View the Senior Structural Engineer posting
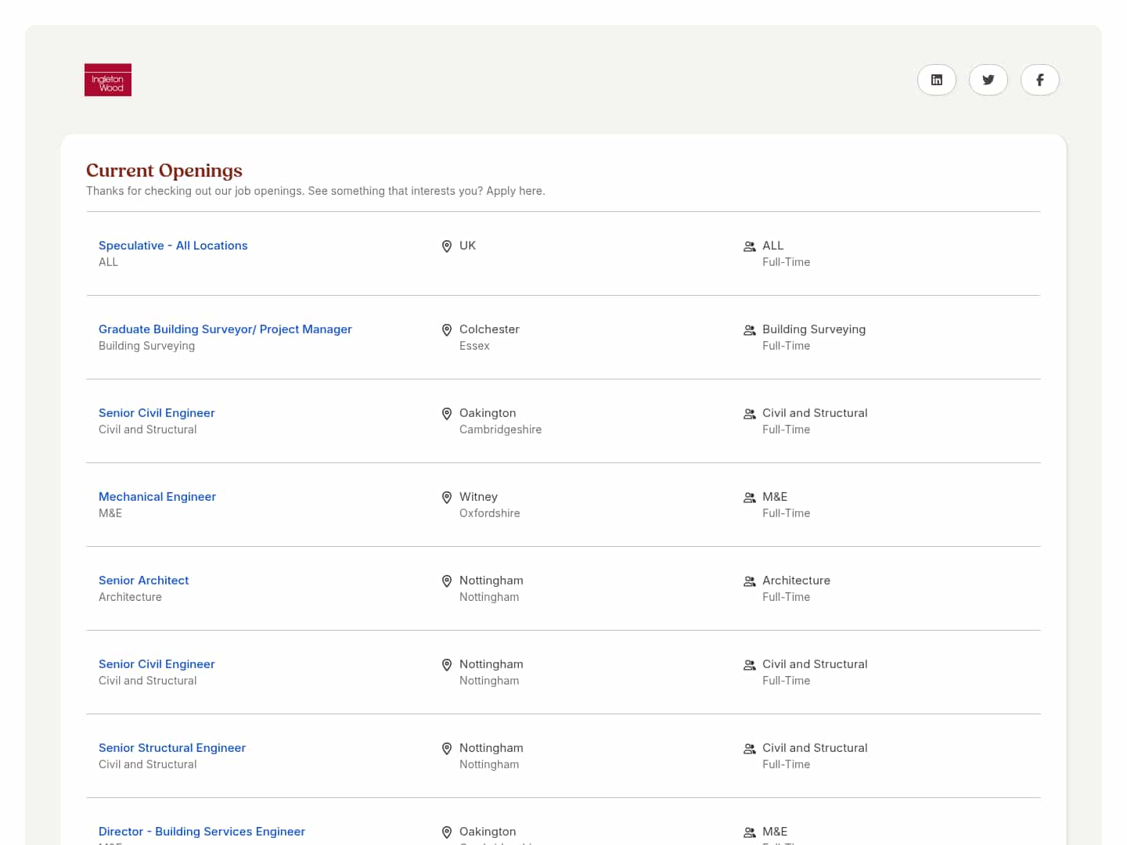This screenshot has width=1127, height=845. coord(172,748)
